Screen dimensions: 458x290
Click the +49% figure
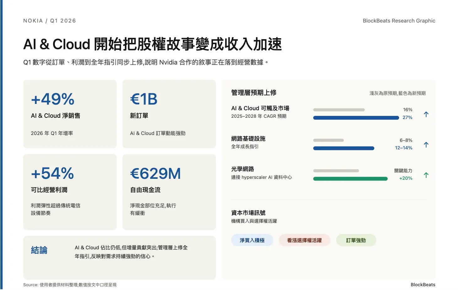[x=53, y=99]
